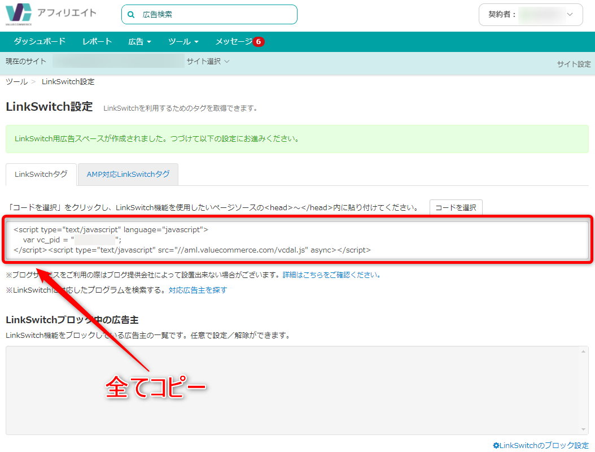Viewport: 595px width, 452px height.
Task: Open the 対応広告主を探す link
Action: [x=198, y=290]
